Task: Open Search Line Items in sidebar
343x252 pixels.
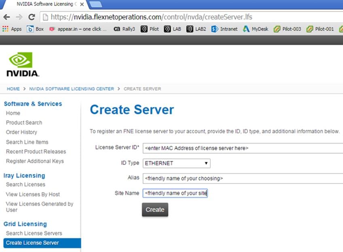Action: click(27, 142)
